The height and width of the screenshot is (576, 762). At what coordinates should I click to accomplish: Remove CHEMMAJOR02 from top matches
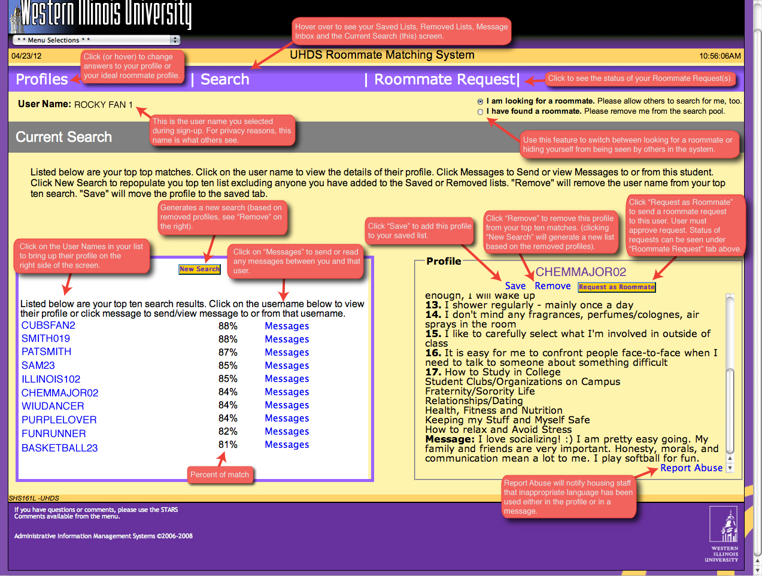552,286
